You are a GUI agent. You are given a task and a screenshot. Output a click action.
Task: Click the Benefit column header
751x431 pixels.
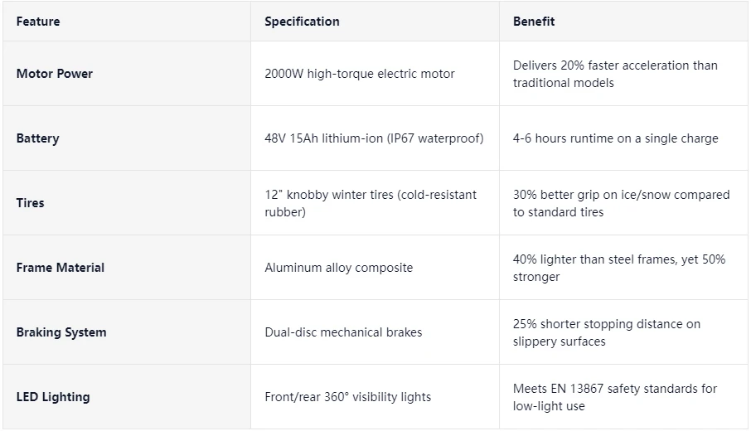pyautogui.click(x=534, y=22)
